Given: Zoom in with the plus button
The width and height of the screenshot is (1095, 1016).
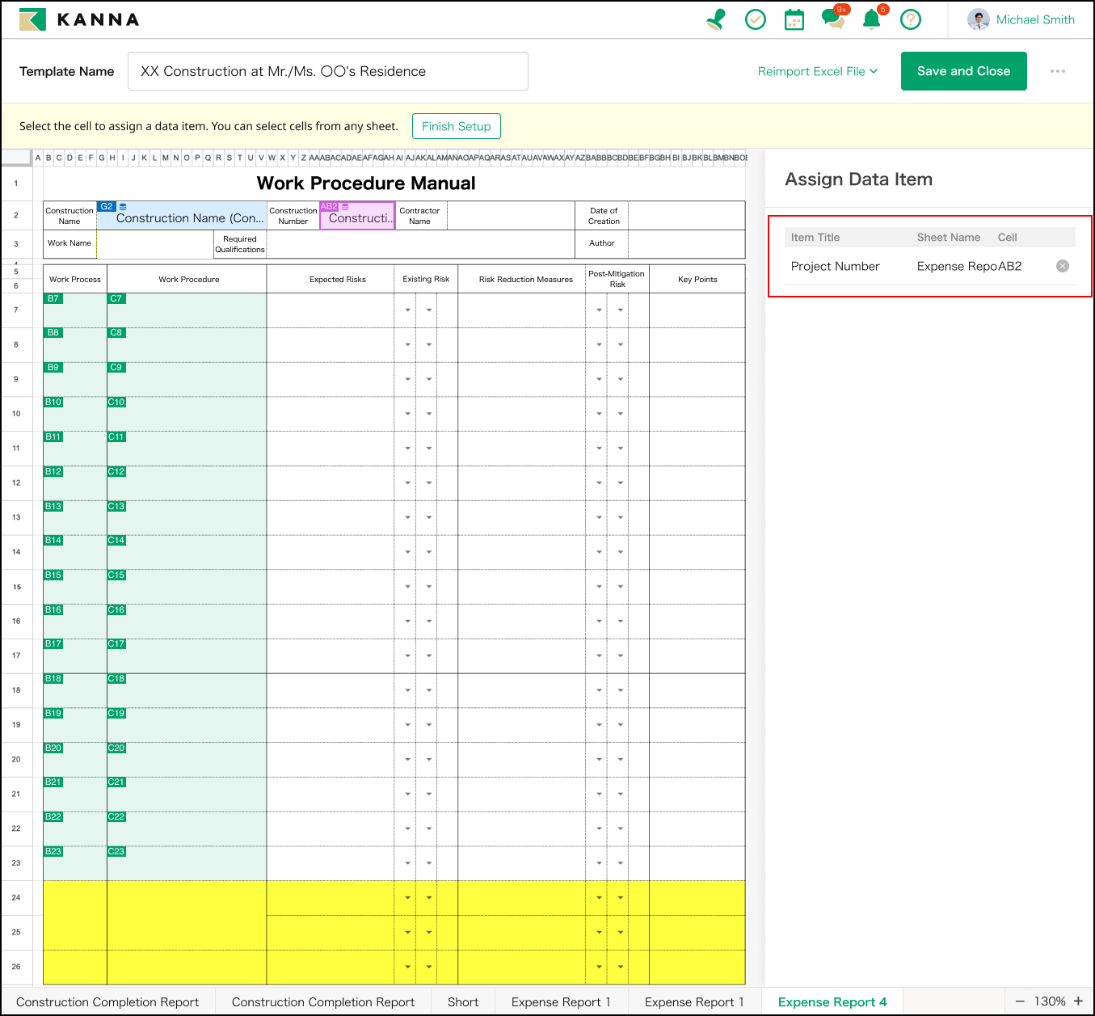Looking at the screenshot, I should click(x=1078, y=1001).
